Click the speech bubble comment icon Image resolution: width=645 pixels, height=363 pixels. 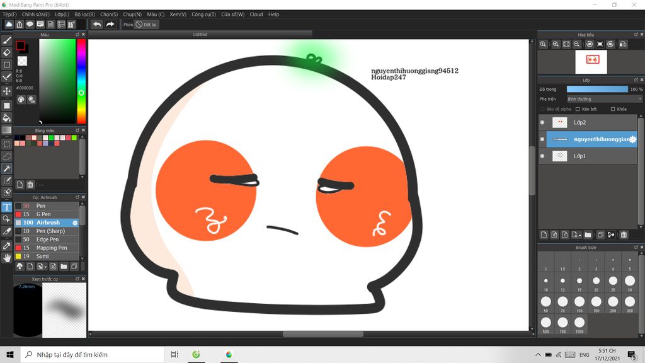click(x=30, y=25)
